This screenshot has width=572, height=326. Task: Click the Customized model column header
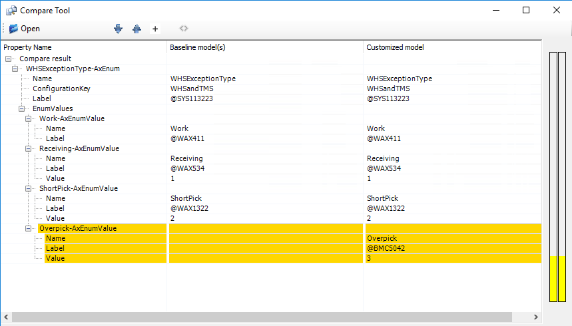395,47
